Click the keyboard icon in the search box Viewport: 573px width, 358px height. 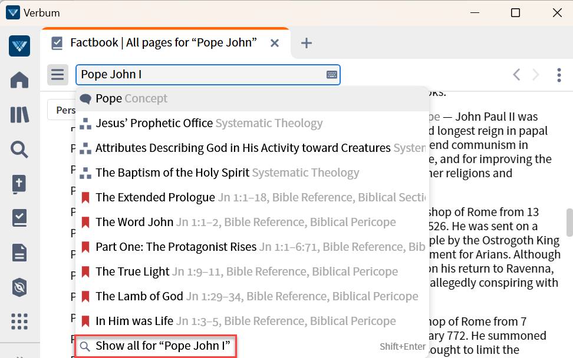point(332,75)
